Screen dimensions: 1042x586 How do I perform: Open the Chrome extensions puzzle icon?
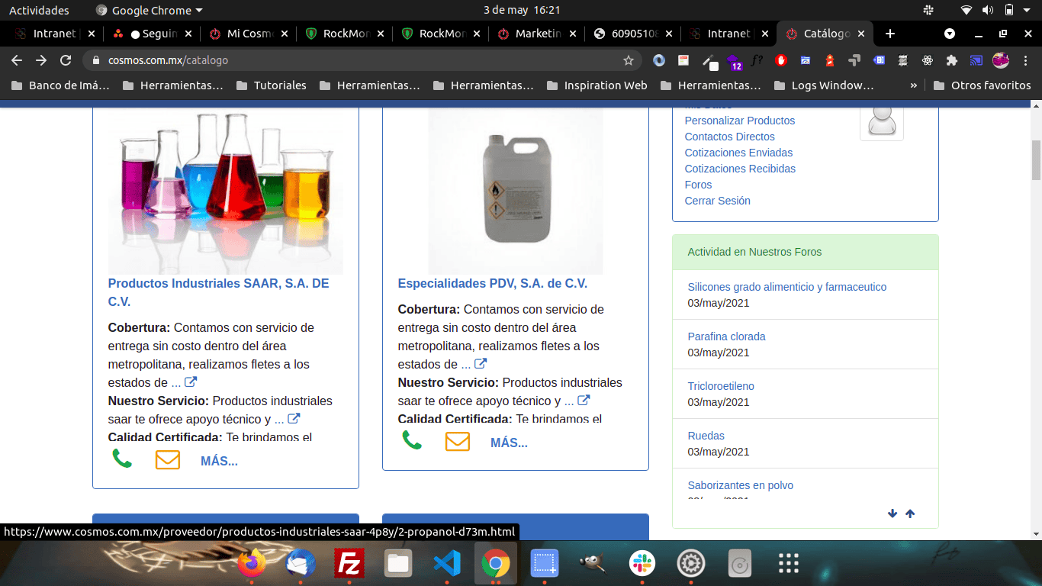coord(951,60)
